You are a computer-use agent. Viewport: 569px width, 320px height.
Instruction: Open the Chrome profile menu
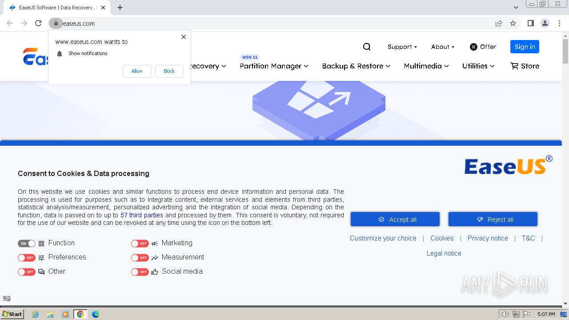coord(545,23)
